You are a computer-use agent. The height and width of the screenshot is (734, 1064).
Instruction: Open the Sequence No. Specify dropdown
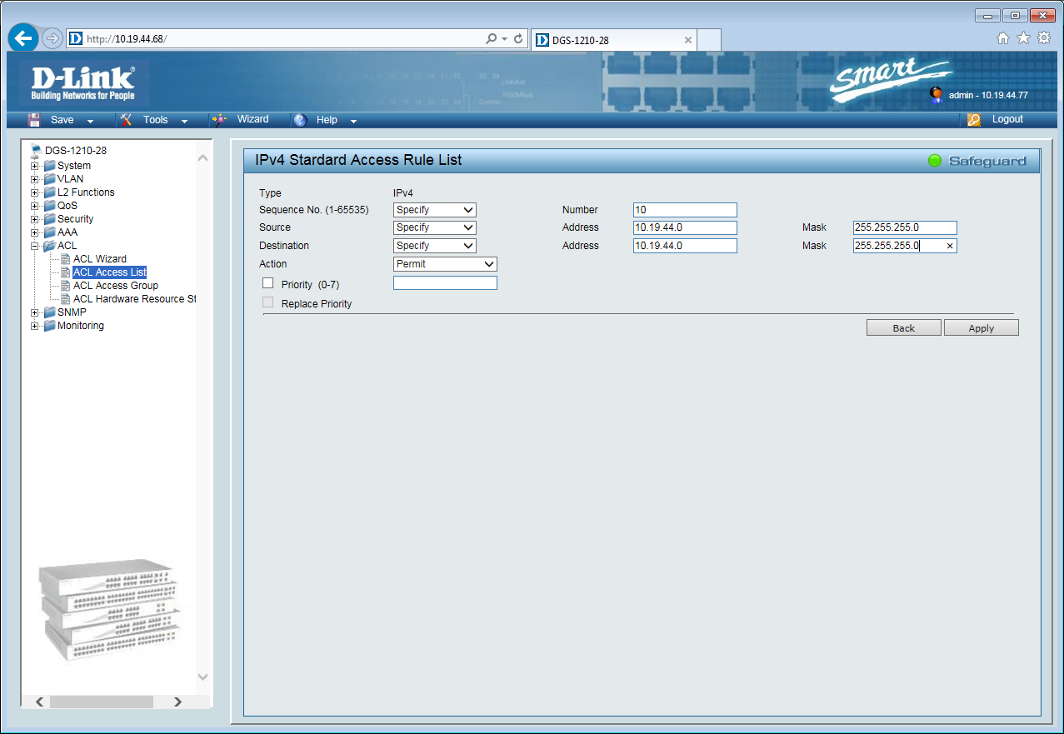(x=434, y=210)
